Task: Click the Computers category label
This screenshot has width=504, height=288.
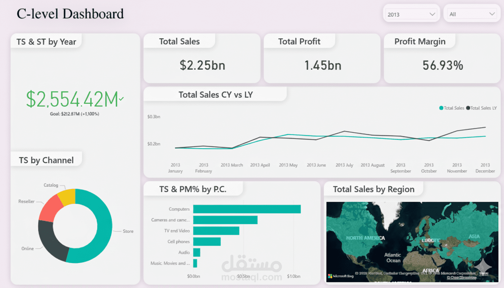Action: coord(179,209)
